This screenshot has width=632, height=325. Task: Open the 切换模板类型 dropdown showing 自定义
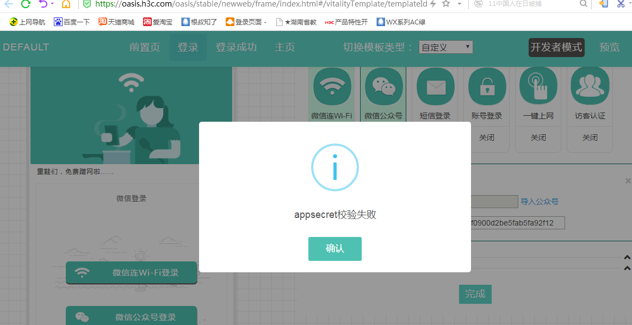[x=445, y=47]
